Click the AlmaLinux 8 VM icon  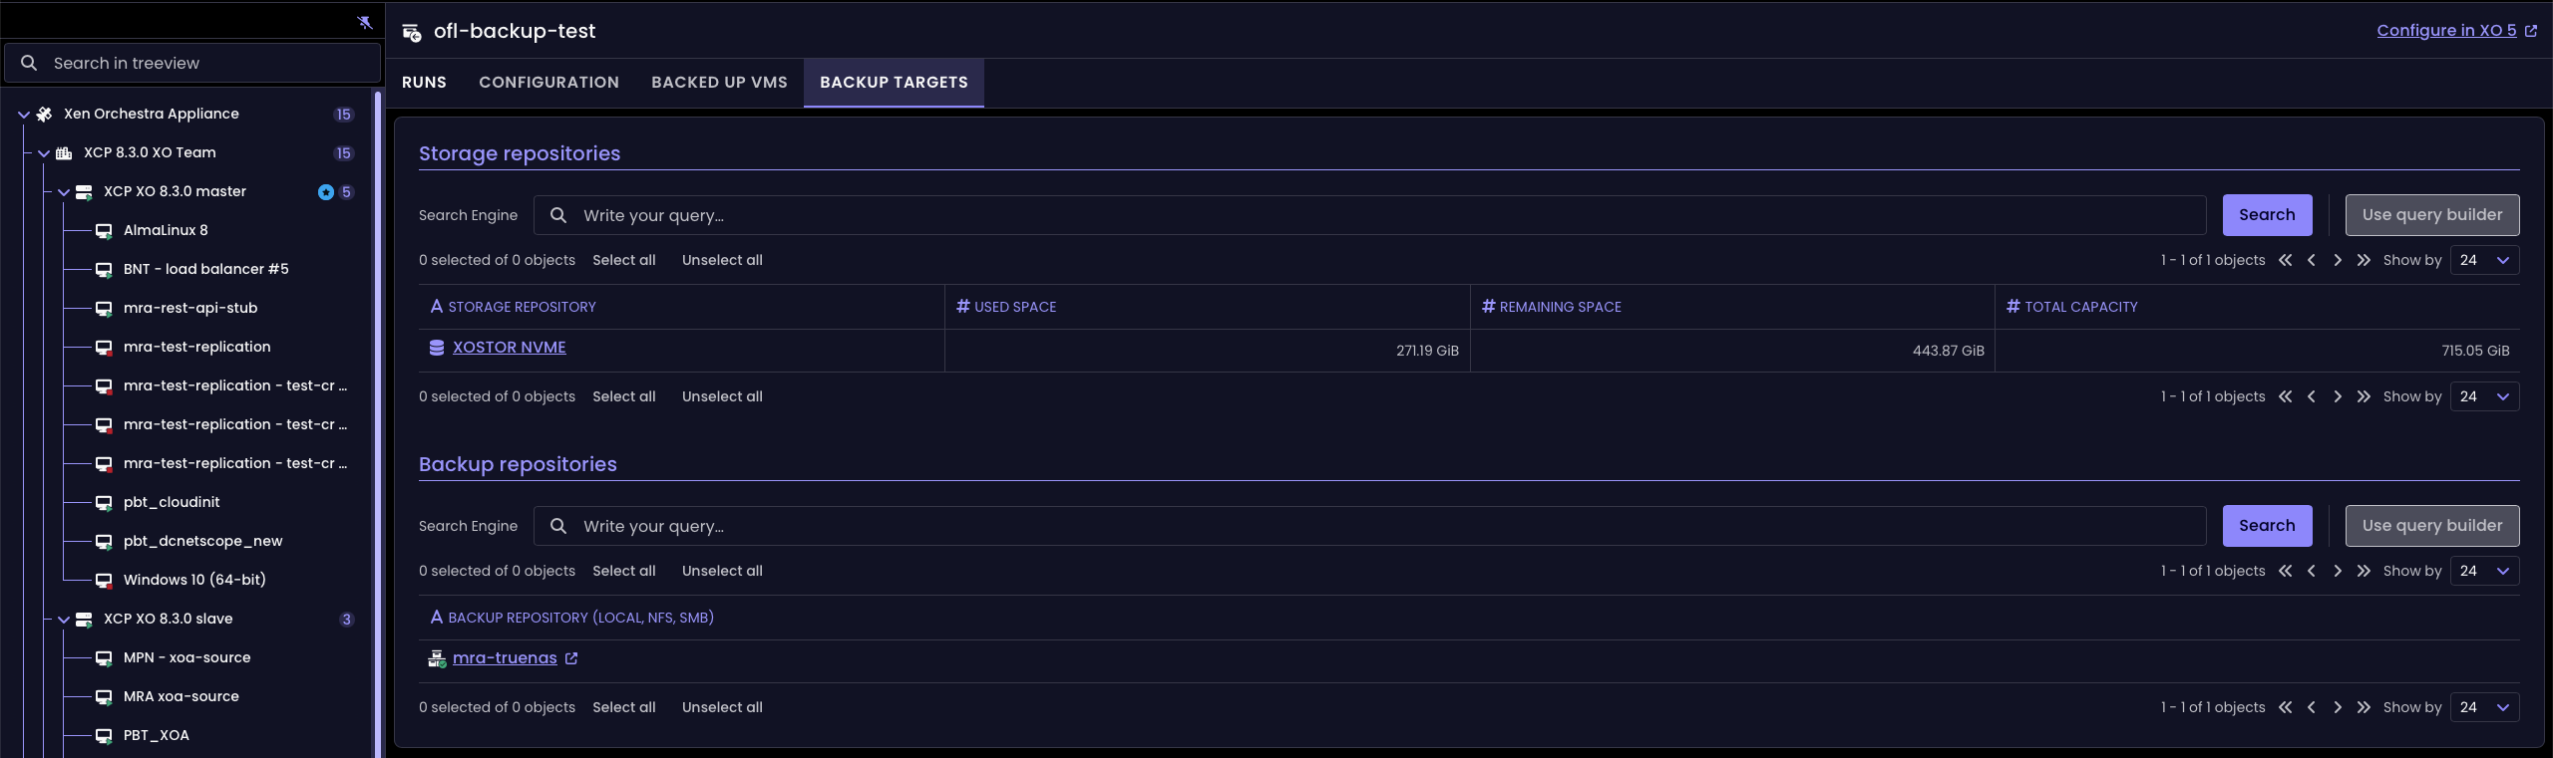pyautogui.click(x=104, y=231)
